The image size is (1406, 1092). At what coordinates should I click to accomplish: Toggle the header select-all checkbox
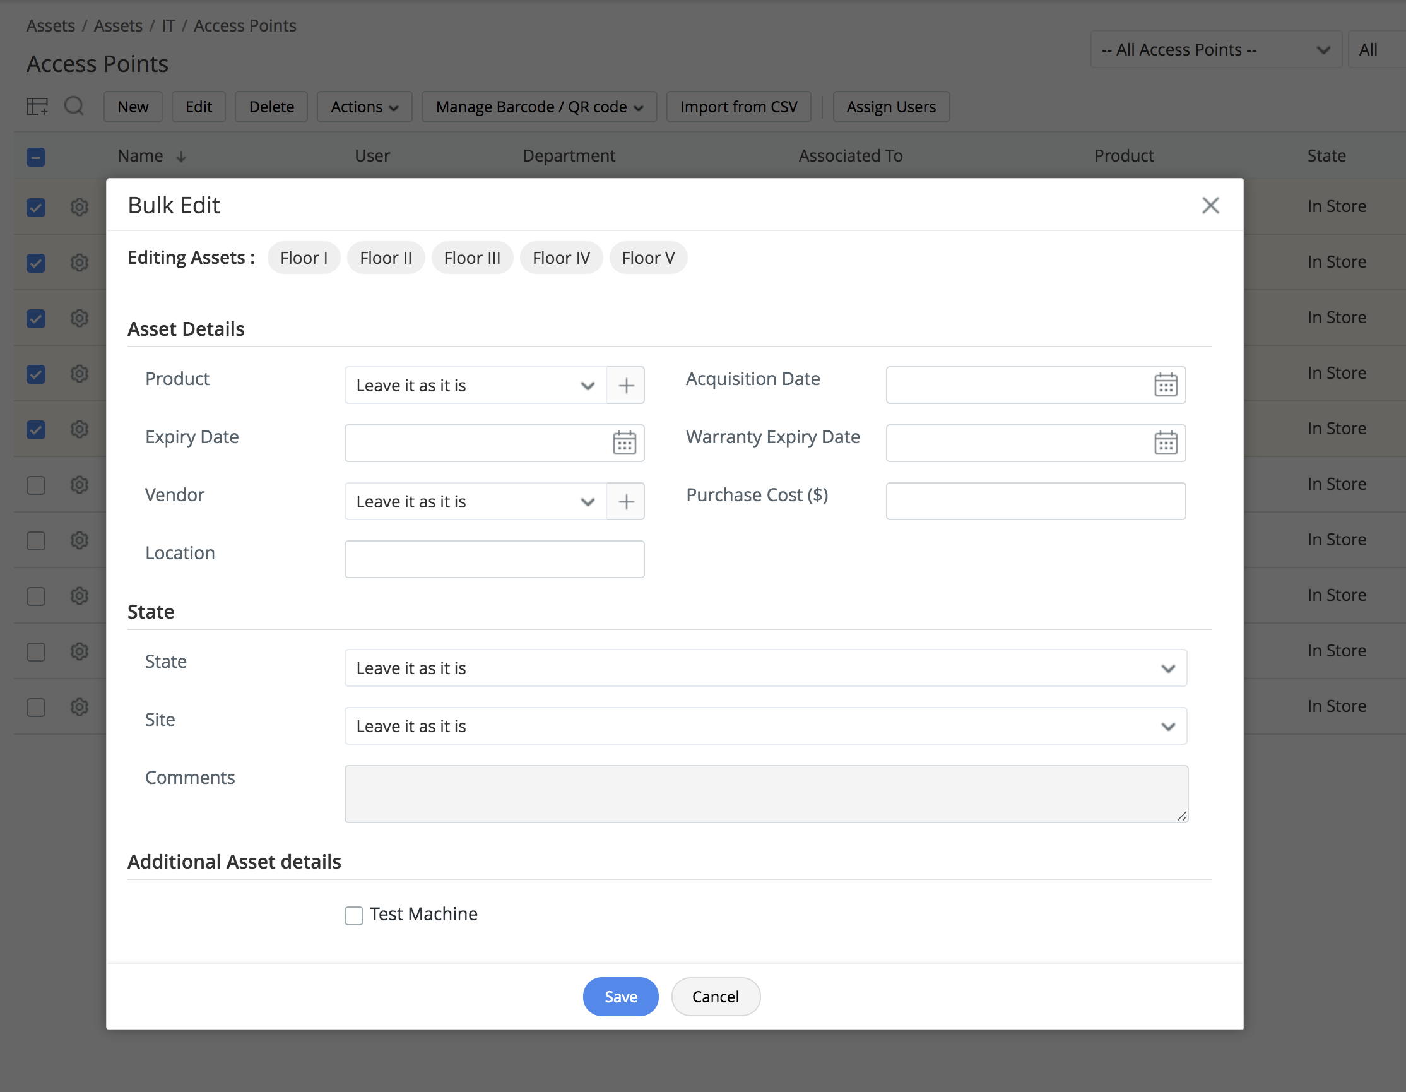(x=36, y=157)
